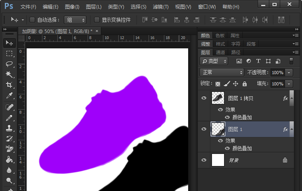Click the lock transparent pixels icon
302x191 pixels.
218,84
